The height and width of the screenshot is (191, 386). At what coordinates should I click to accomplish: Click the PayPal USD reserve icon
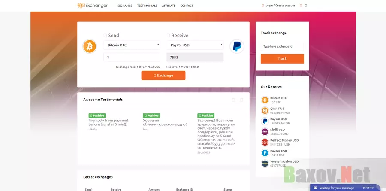click(265, 121)
